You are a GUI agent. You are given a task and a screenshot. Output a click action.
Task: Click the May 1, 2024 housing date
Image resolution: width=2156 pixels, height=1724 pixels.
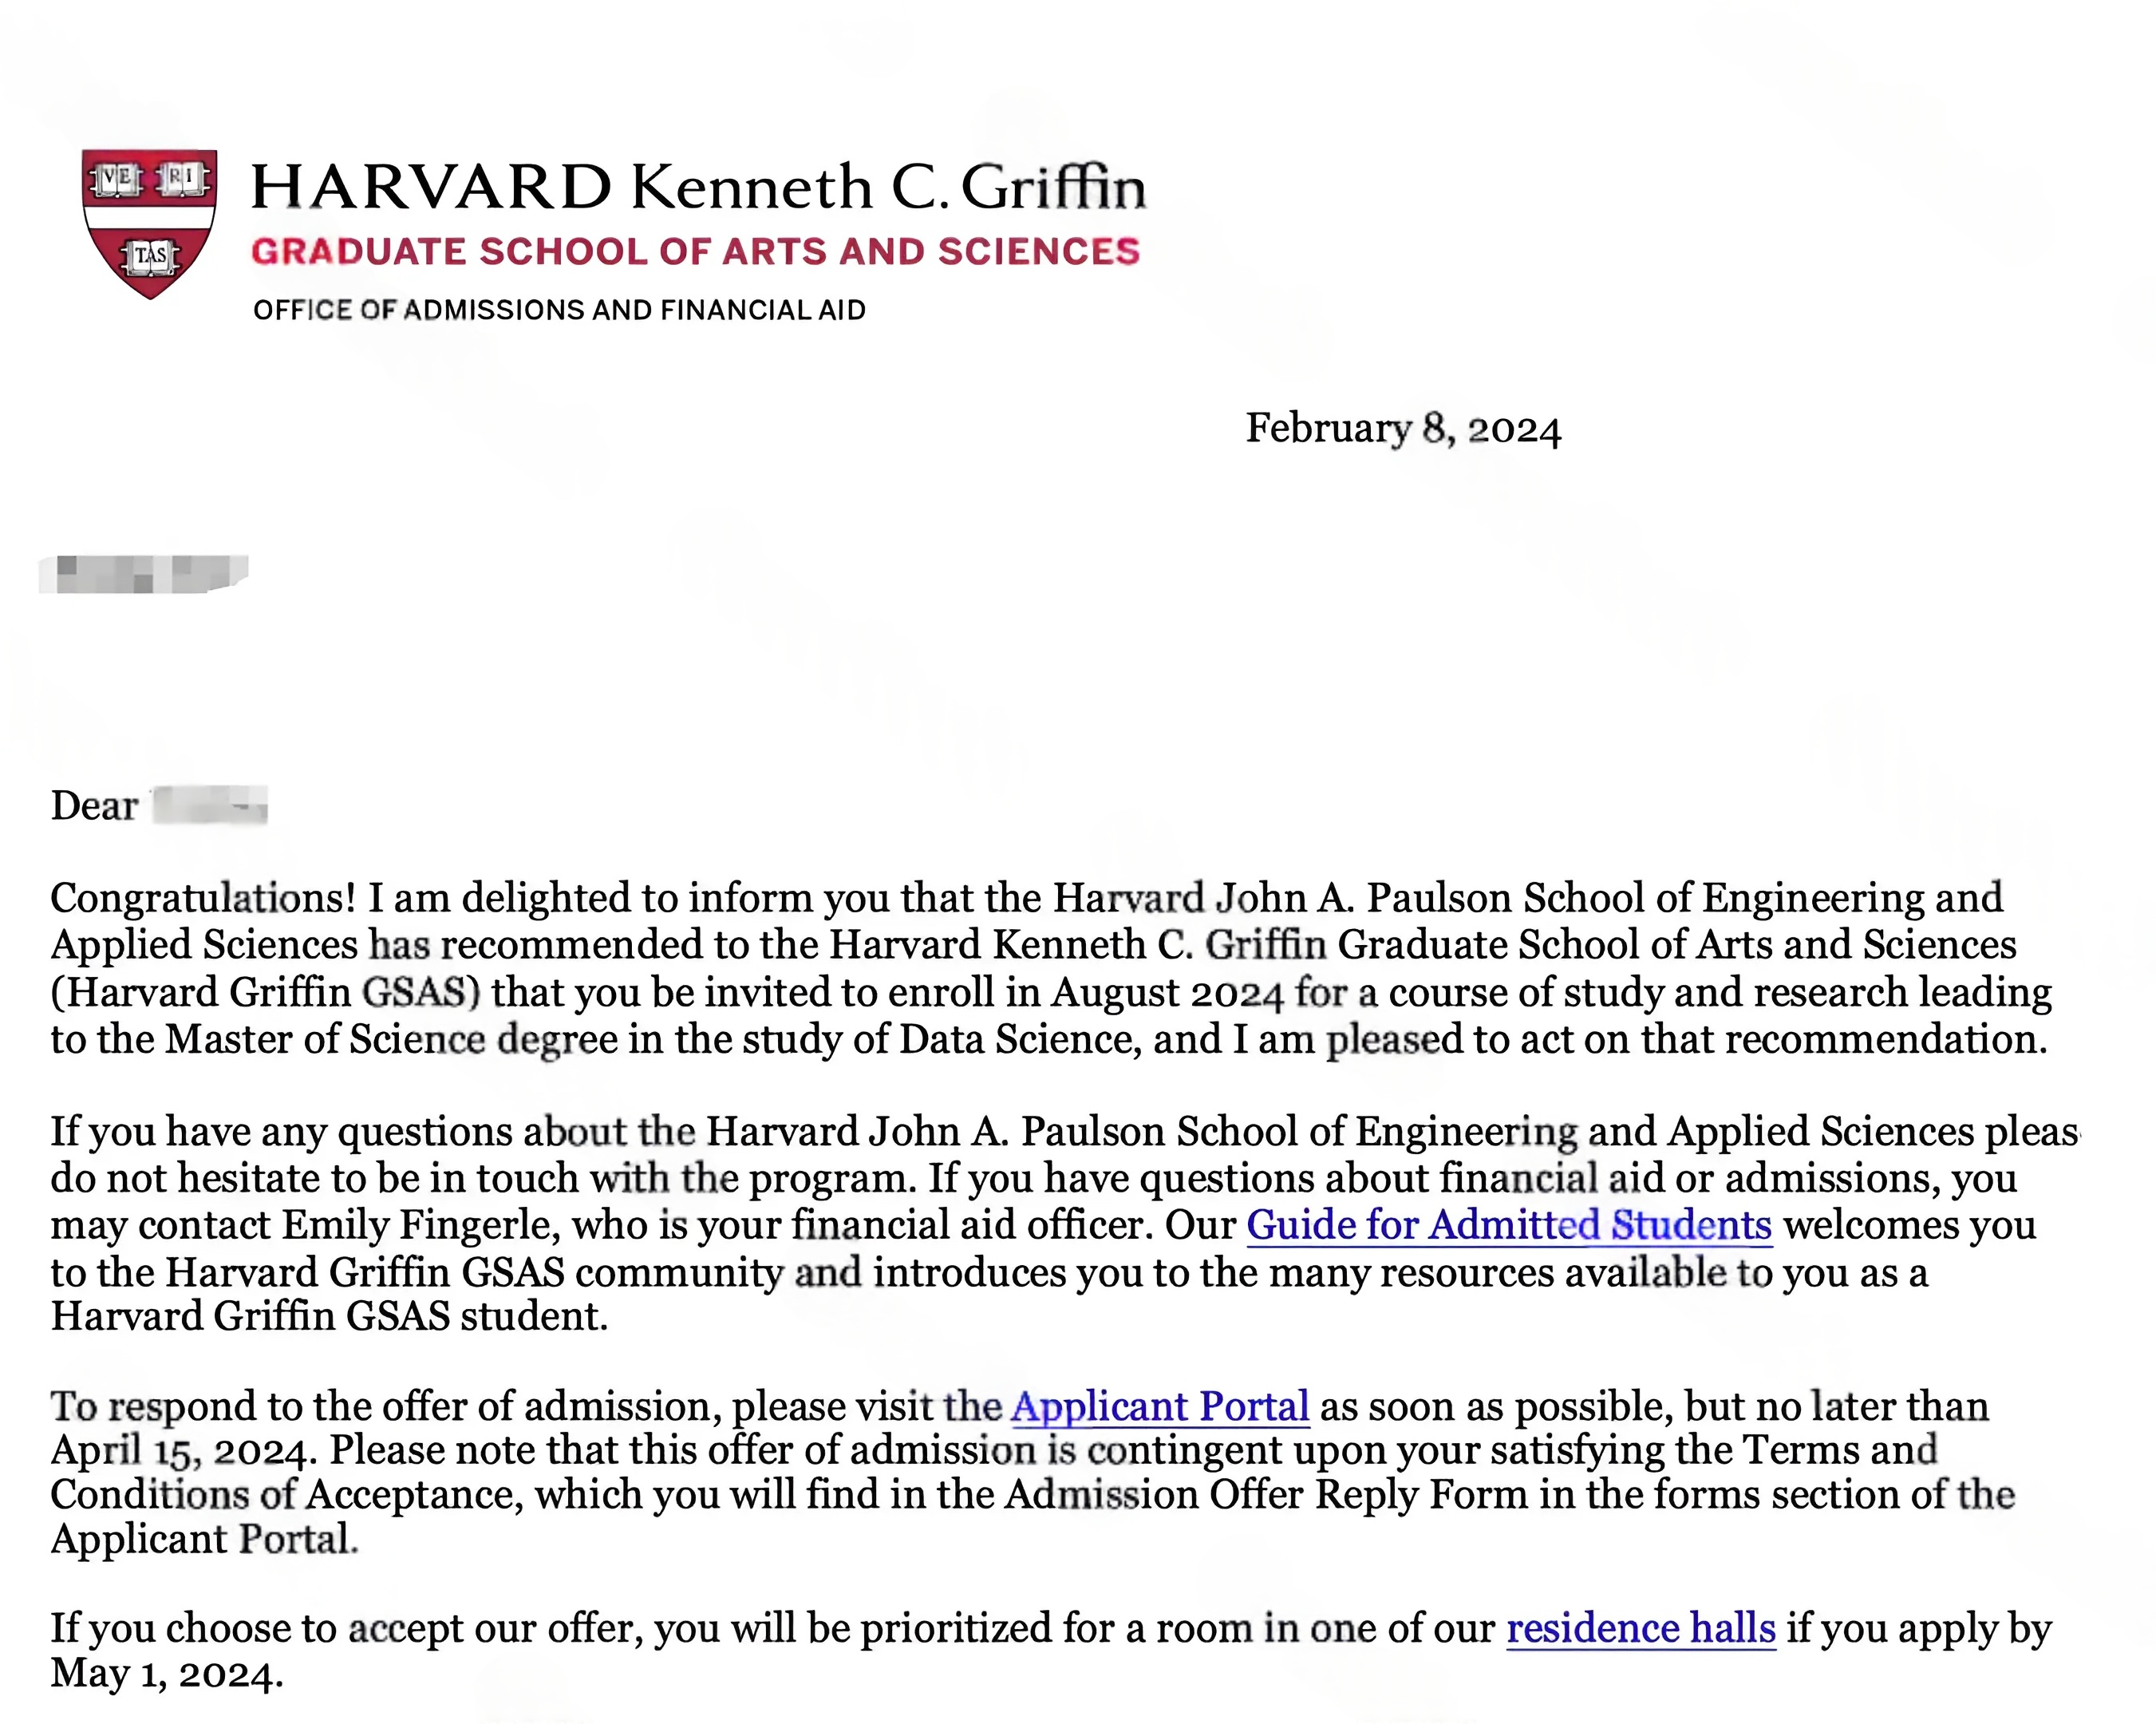(x=166, y=1674)
